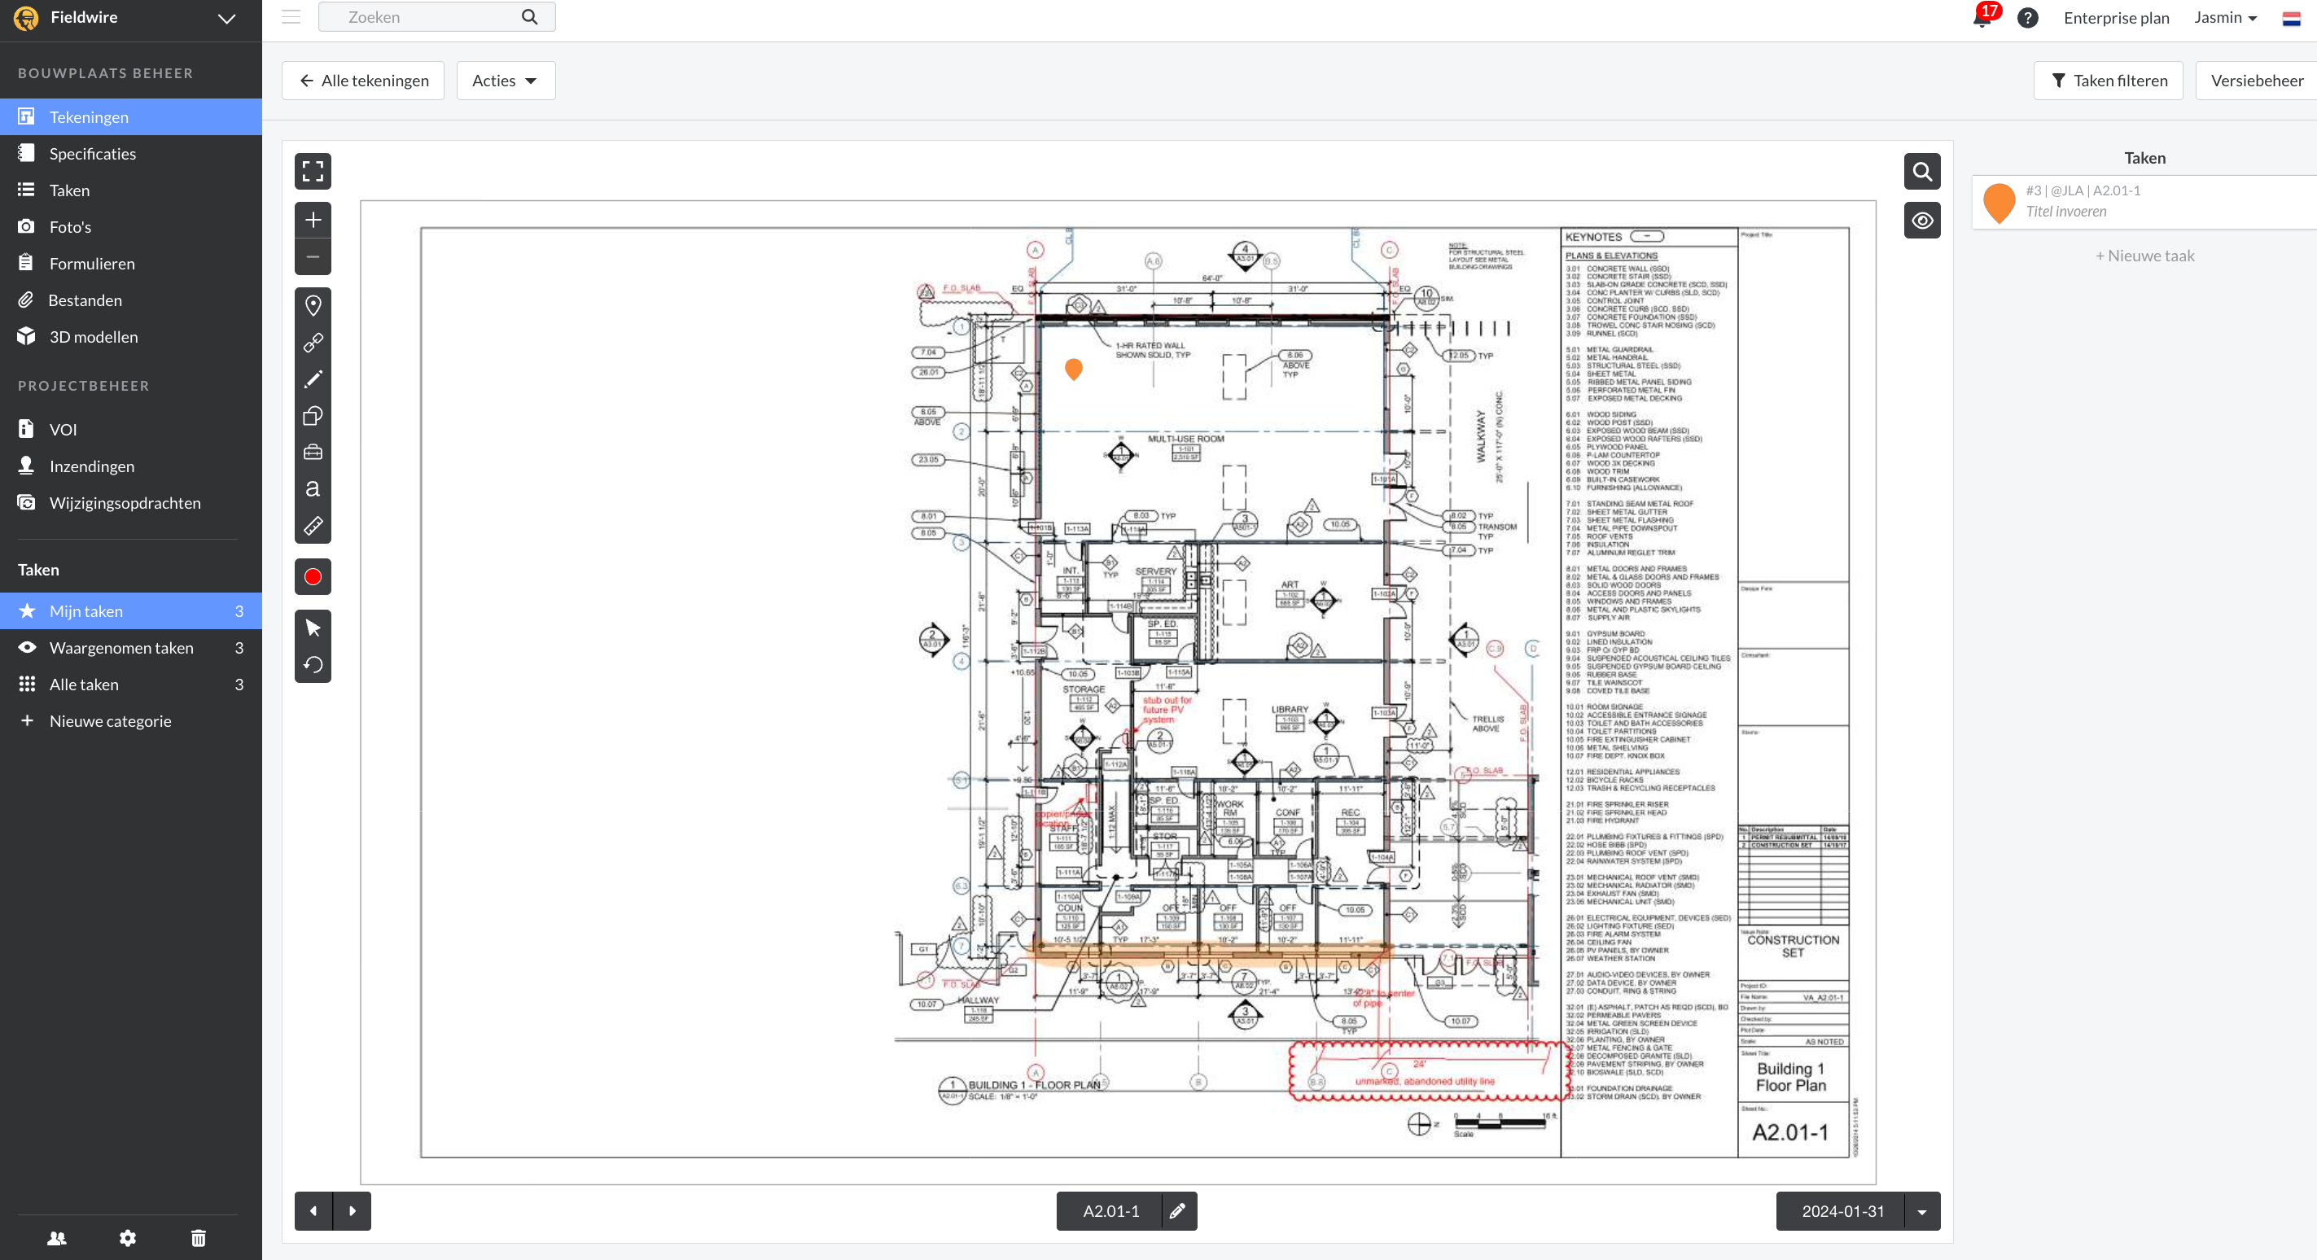
Task: Change language via Dutch flag icon
Action: click(x=2292, y=18)
